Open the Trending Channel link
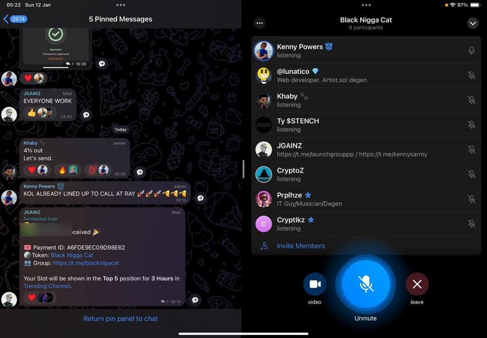 [47, 286]
